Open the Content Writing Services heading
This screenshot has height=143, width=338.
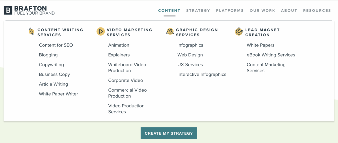[x=60, y=32]
